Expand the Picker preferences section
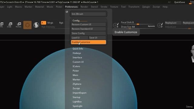The image size is (194, 109). [x=76, y=71]
